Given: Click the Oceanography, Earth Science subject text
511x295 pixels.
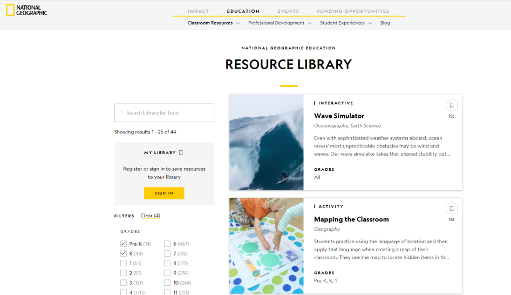Looking at the screenshot, I should click(x=348, y=126).
